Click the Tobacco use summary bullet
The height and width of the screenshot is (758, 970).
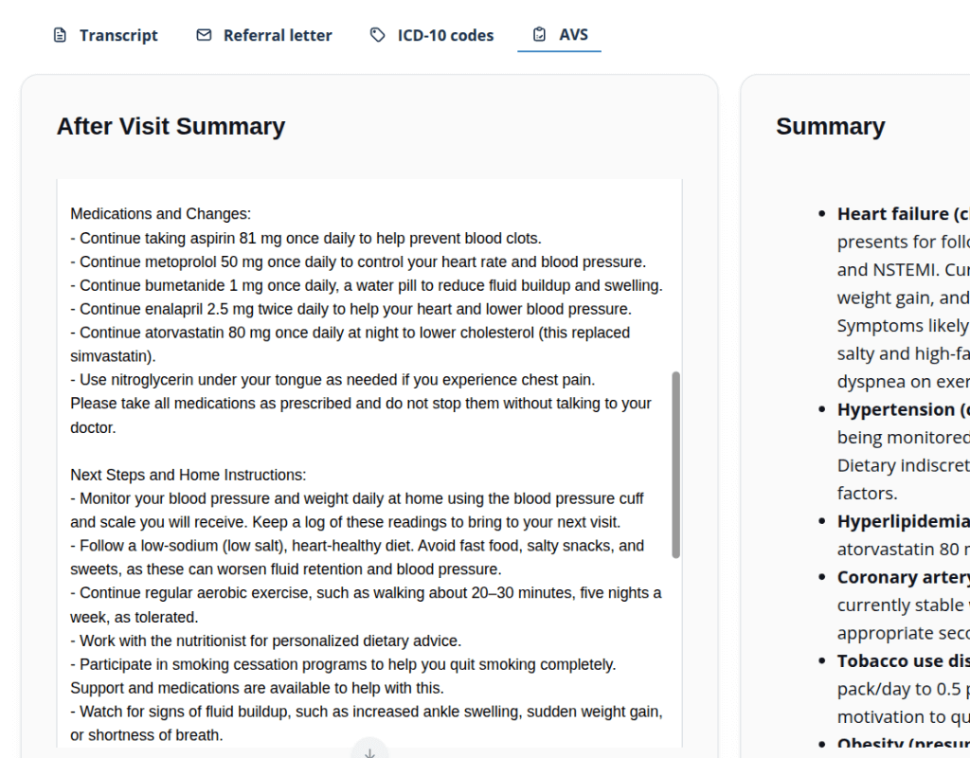coord(902,661)
